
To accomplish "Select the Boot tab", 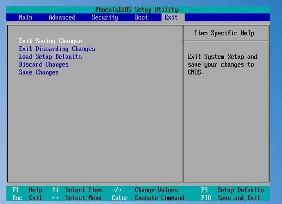I will pyautogui.click(x=142, y=17).
